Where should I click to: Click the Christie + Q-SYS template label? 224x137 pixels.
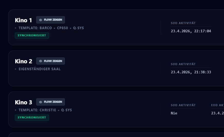[x=45, y=110]
